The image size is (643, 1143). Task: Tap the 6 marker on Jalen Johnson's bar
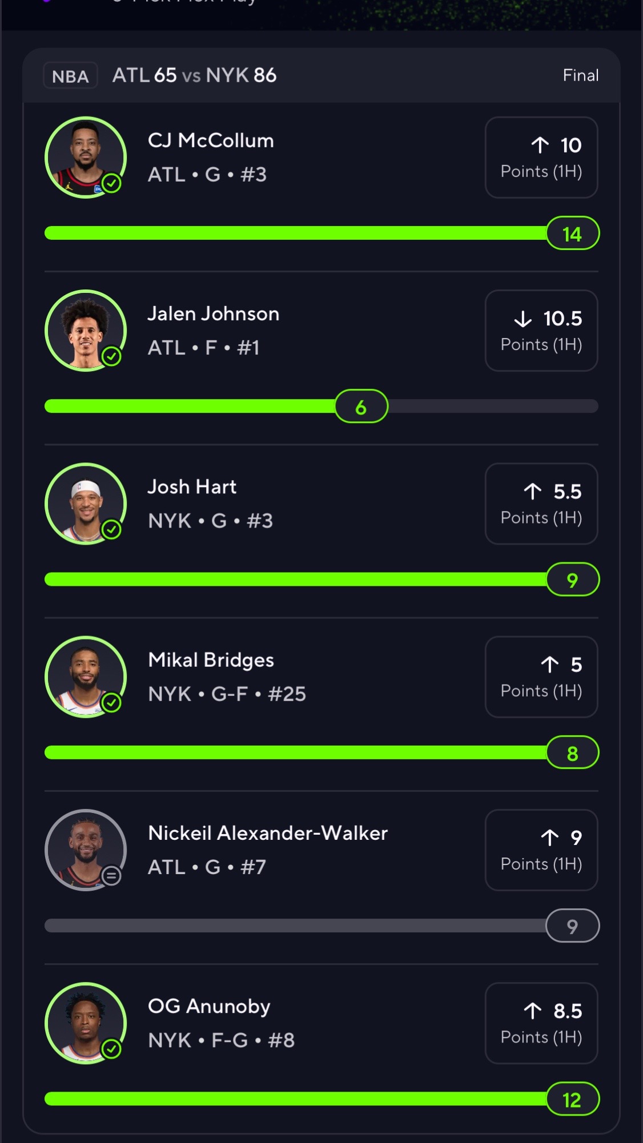361,407
